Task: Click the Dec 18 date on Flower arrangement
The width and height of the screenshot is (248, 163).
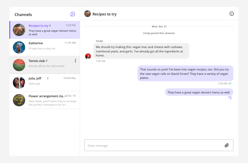Action: tap(71, 96)
